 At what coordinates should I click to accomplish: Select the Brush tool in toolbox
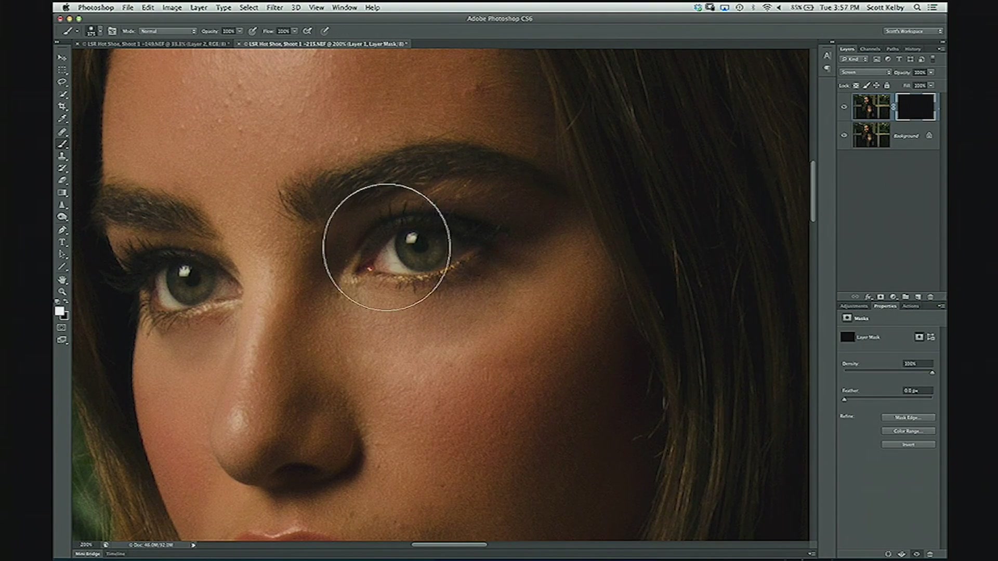[x=62, y=144]
